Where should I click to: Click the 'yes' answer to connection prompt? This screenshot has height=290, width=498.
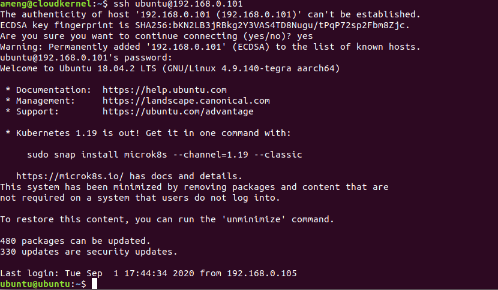[x=305, y=36]
